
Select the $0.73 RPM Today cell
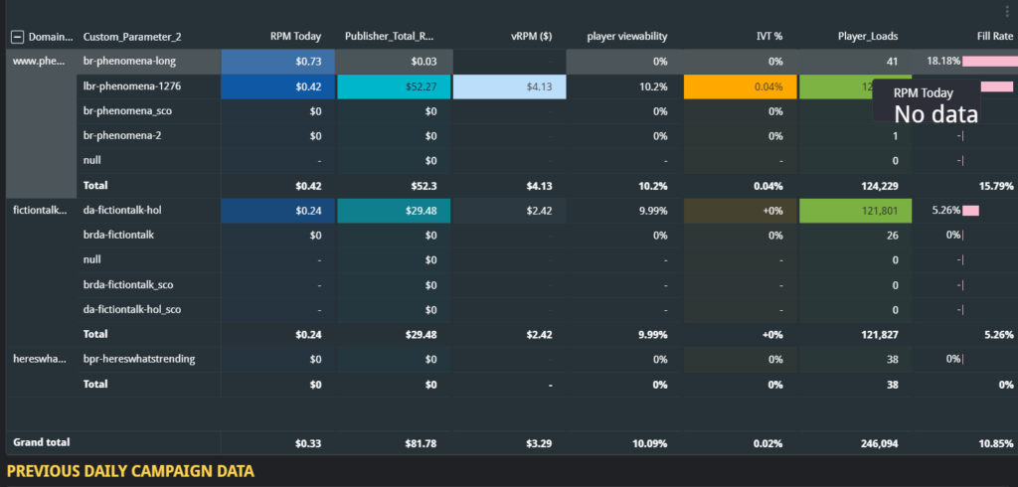(278, 62)
